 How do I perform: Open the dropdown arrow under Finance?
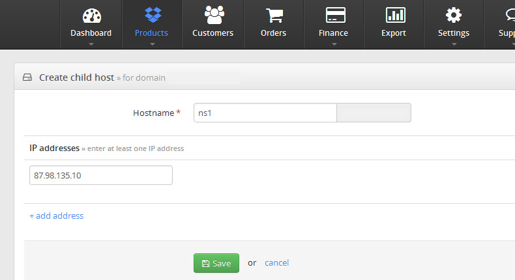(x=333, y=44)
